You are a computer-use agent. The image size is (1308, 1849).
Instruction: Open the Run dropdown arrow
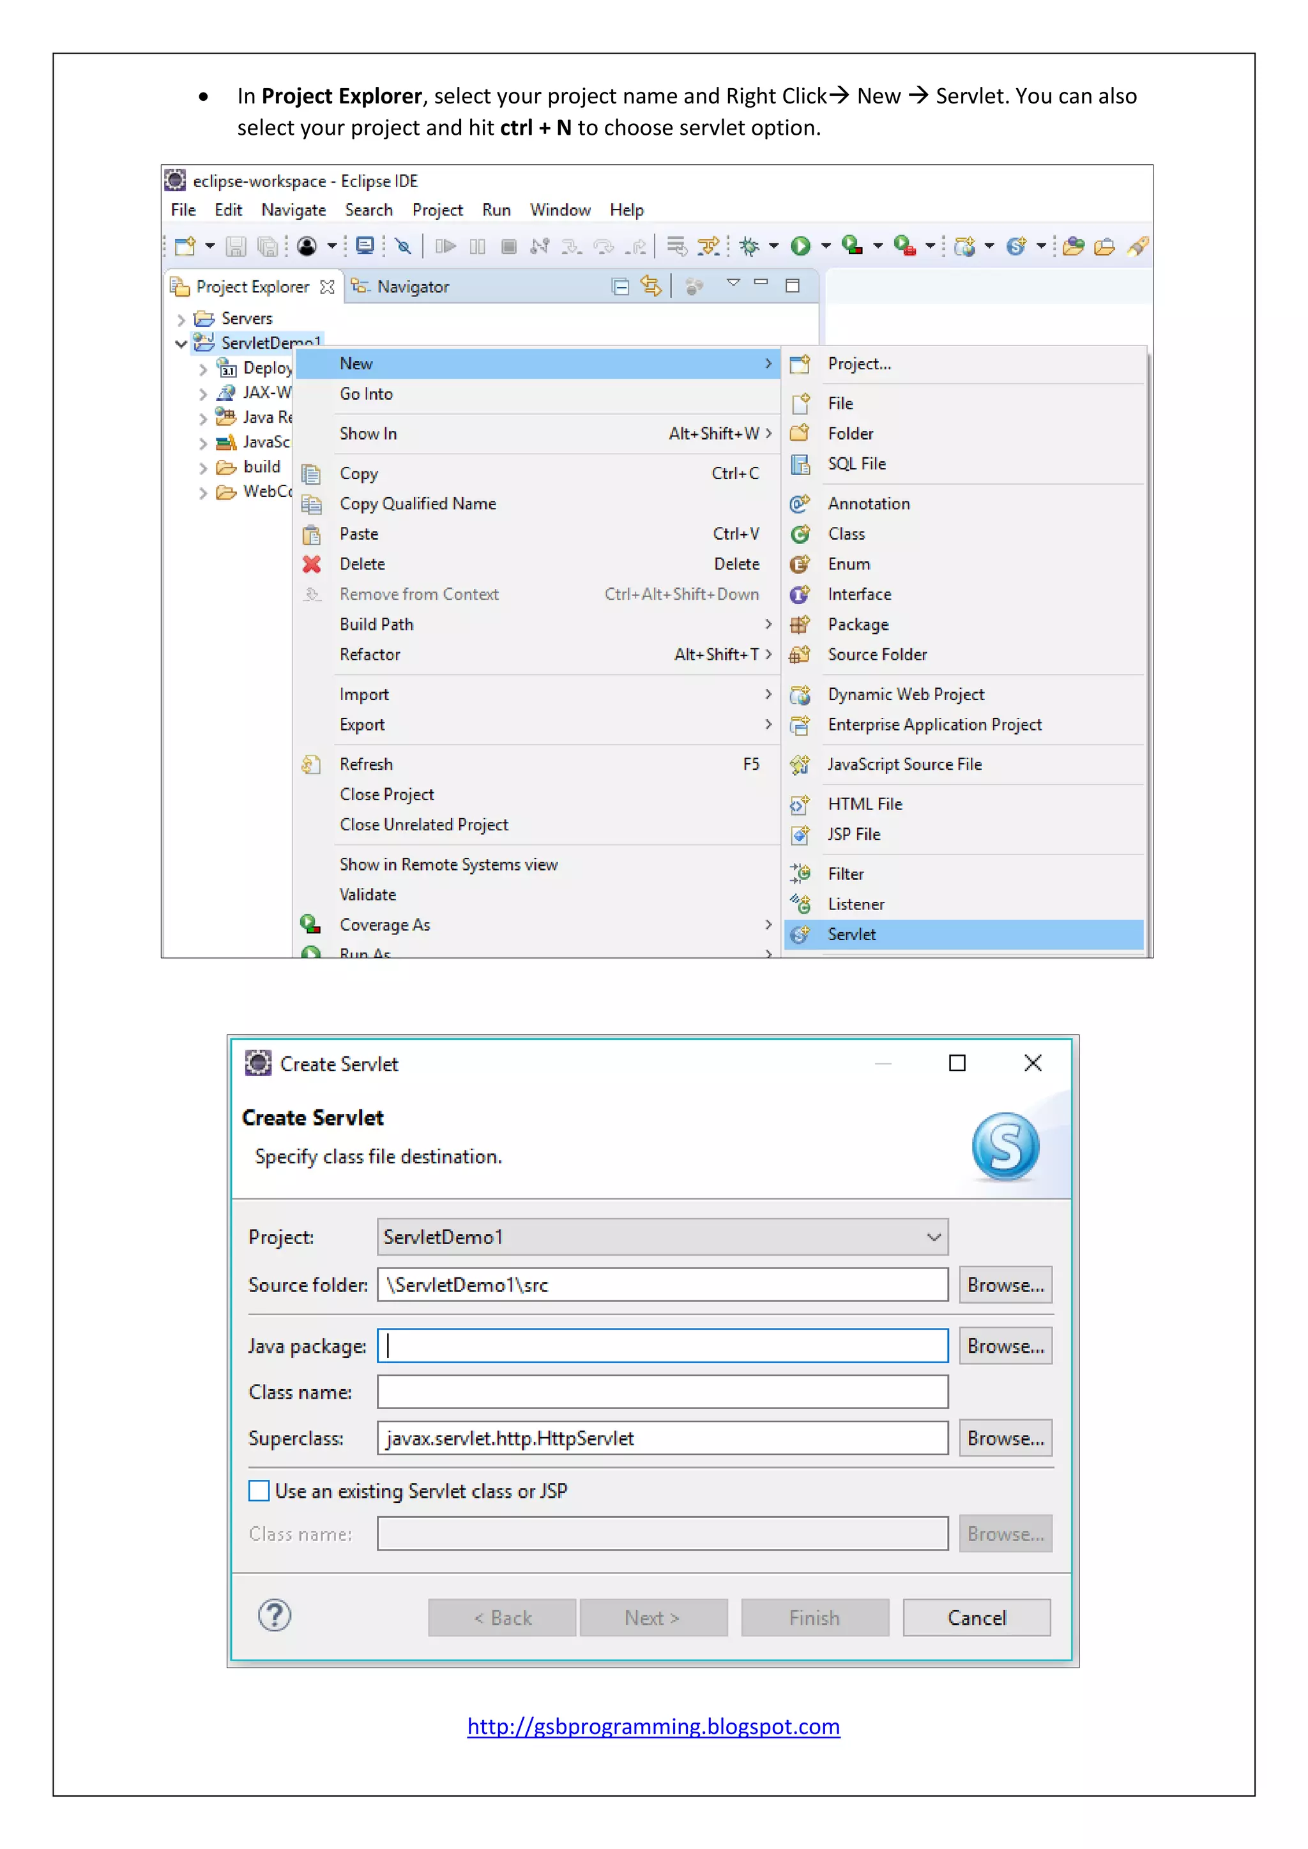click(x=826, y=246)
